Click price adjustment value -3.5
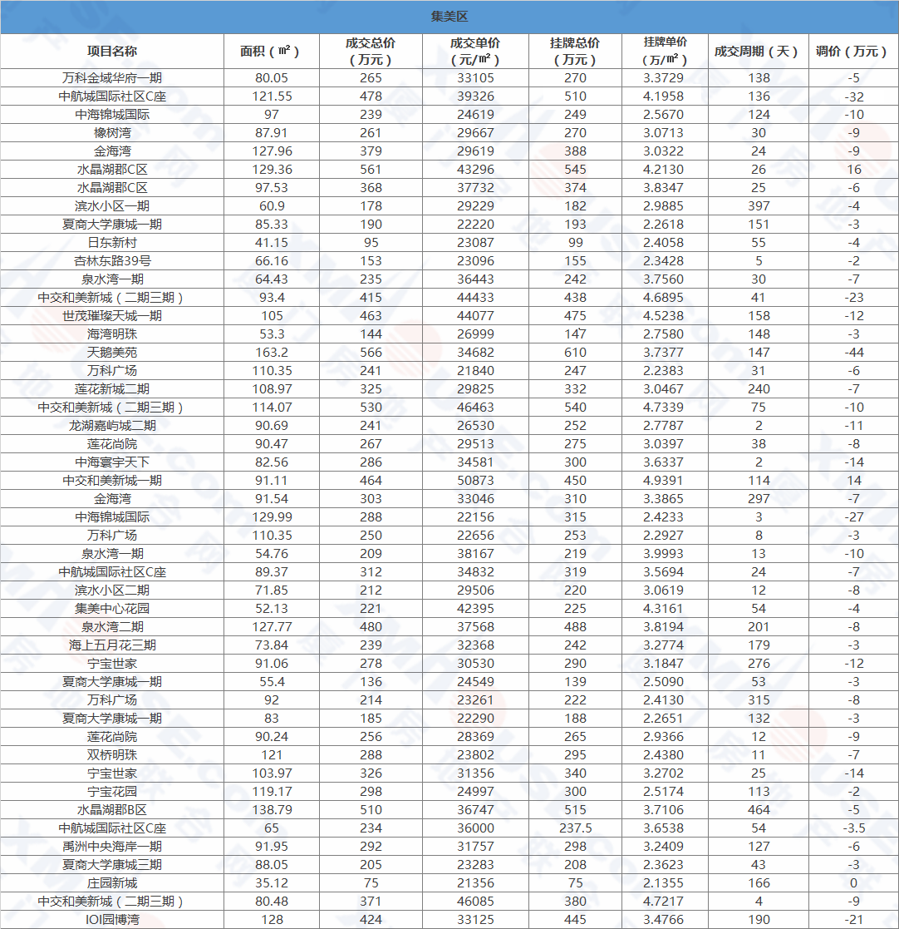899x929 pixels. (853, 829)
